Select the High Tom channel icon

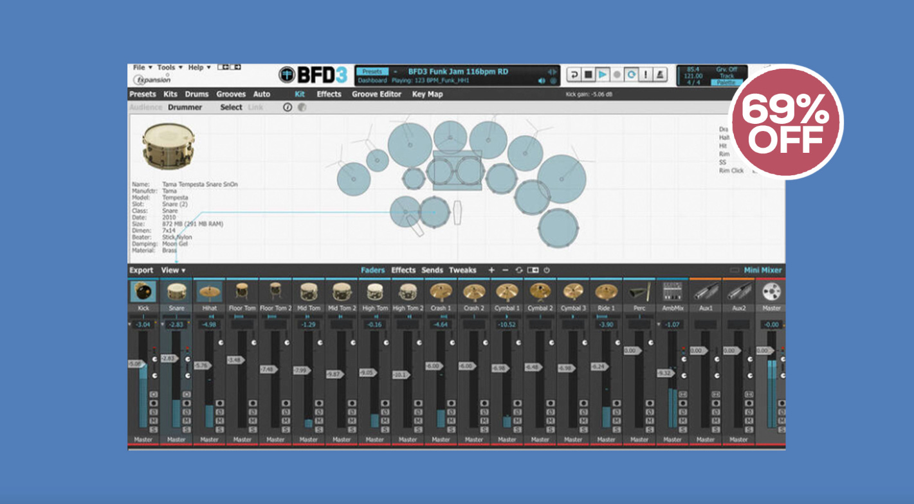pyautogui.click(x=374, y=292)
